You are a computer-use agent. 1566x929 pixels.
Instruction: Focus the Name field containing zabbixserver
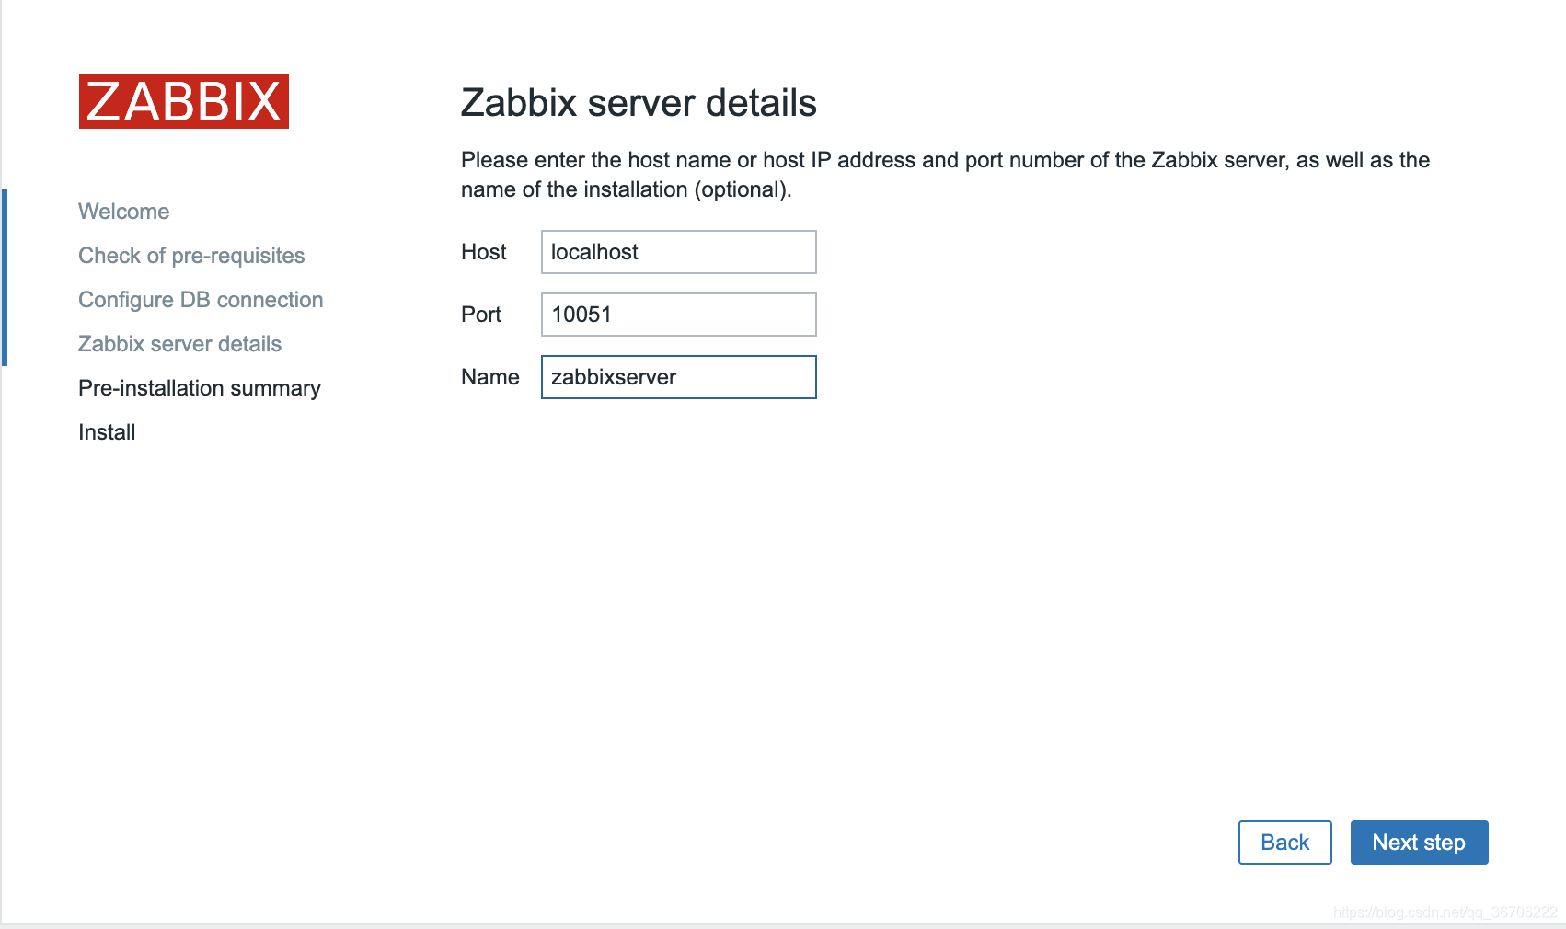[x=679, y=377]
